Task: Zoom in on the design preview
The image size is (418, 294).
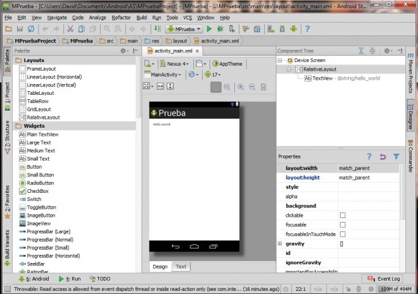Action: 241,87
